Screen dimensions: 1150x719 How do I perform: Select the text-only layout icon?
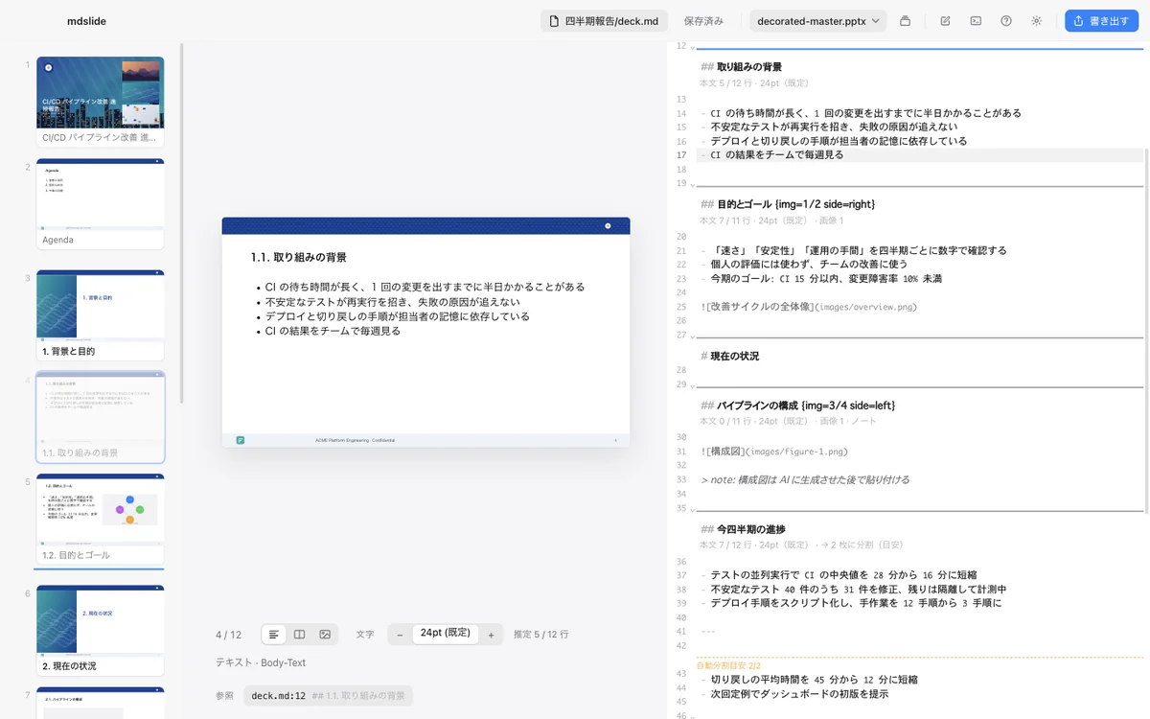274,635
